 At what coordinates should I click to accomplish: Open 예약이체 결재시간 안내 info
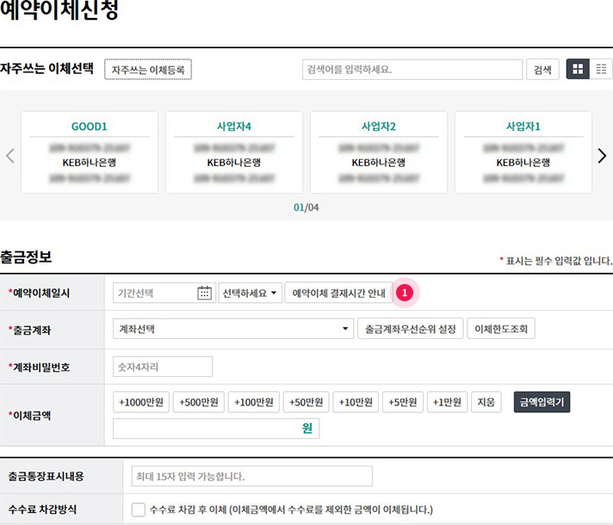[338, 293]
